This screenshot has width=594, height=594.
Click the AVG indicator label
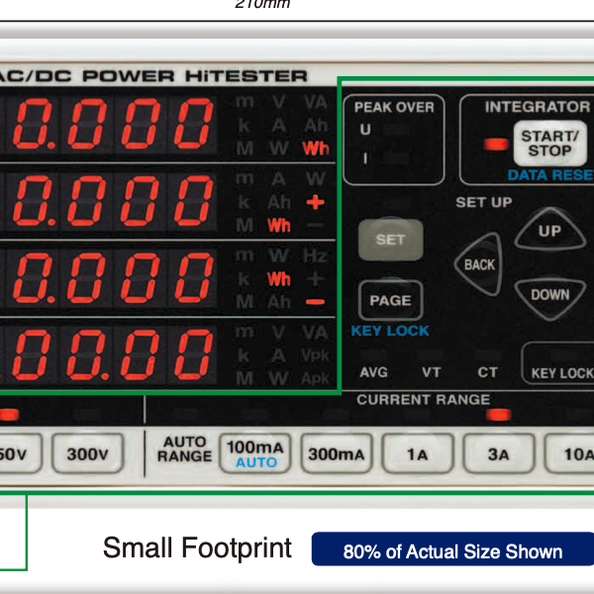tap(374, 372)
